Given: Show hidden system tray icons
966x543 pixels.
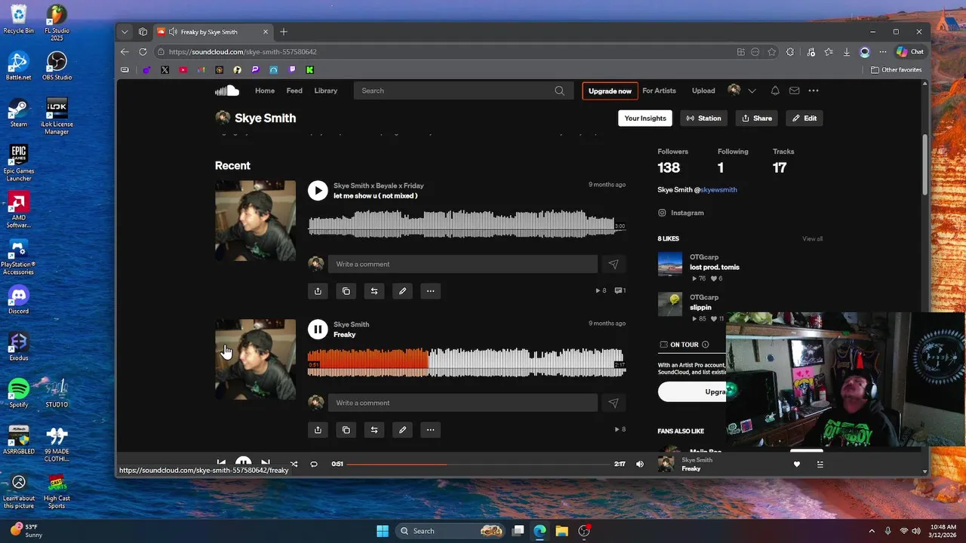Looking at the screenshot, I should 872,531.
